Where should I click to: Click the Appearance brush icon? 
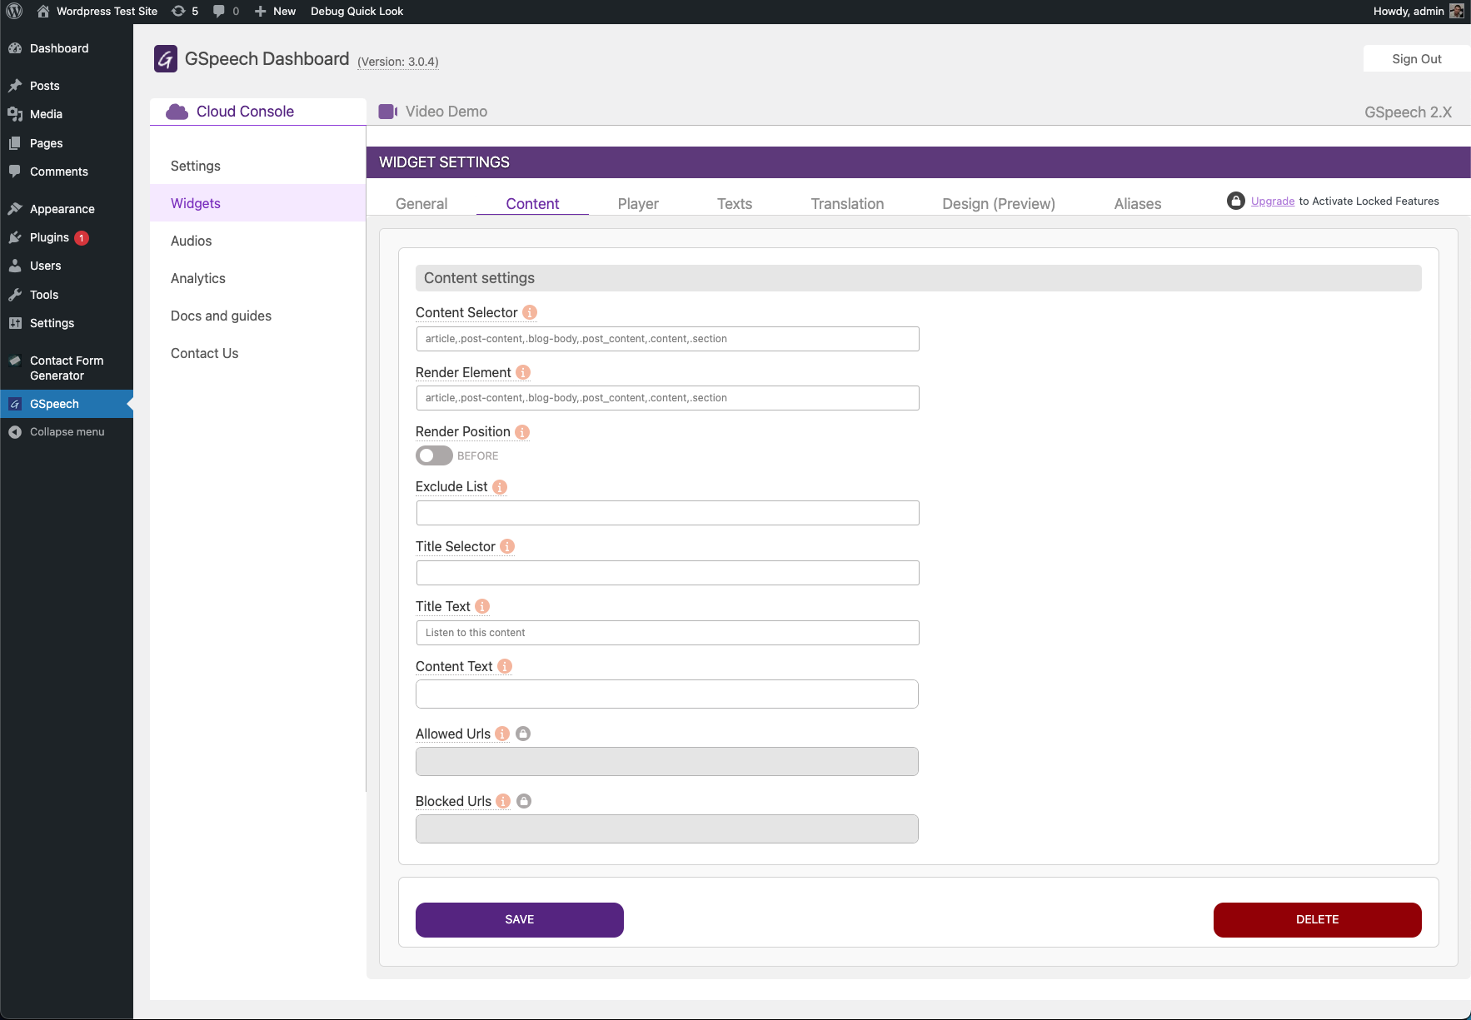[15, 209]
